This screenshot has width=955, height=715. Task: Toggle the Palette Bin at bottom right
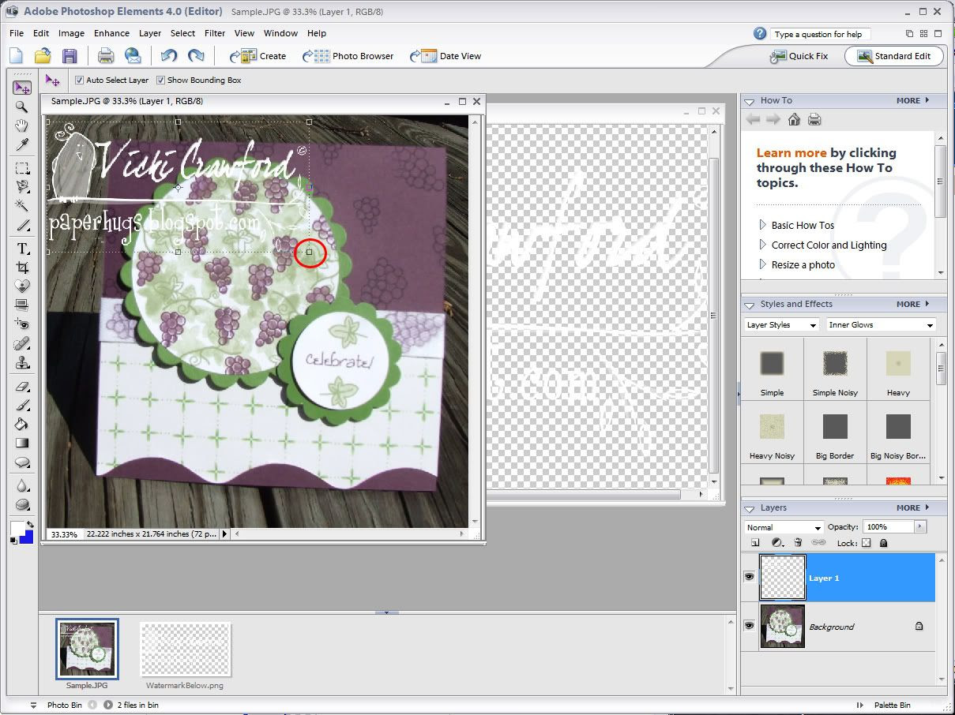(x=885, y=705)
